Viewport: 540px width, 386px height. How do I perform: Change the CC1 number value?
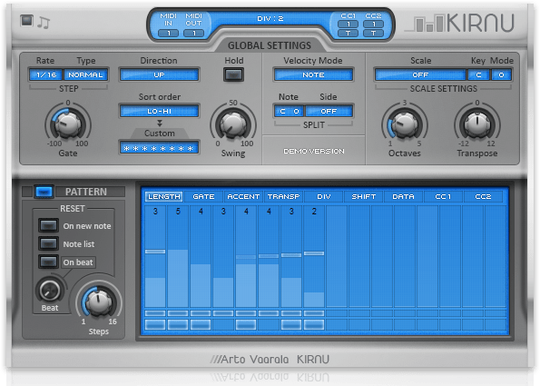[x=348, y=25]
